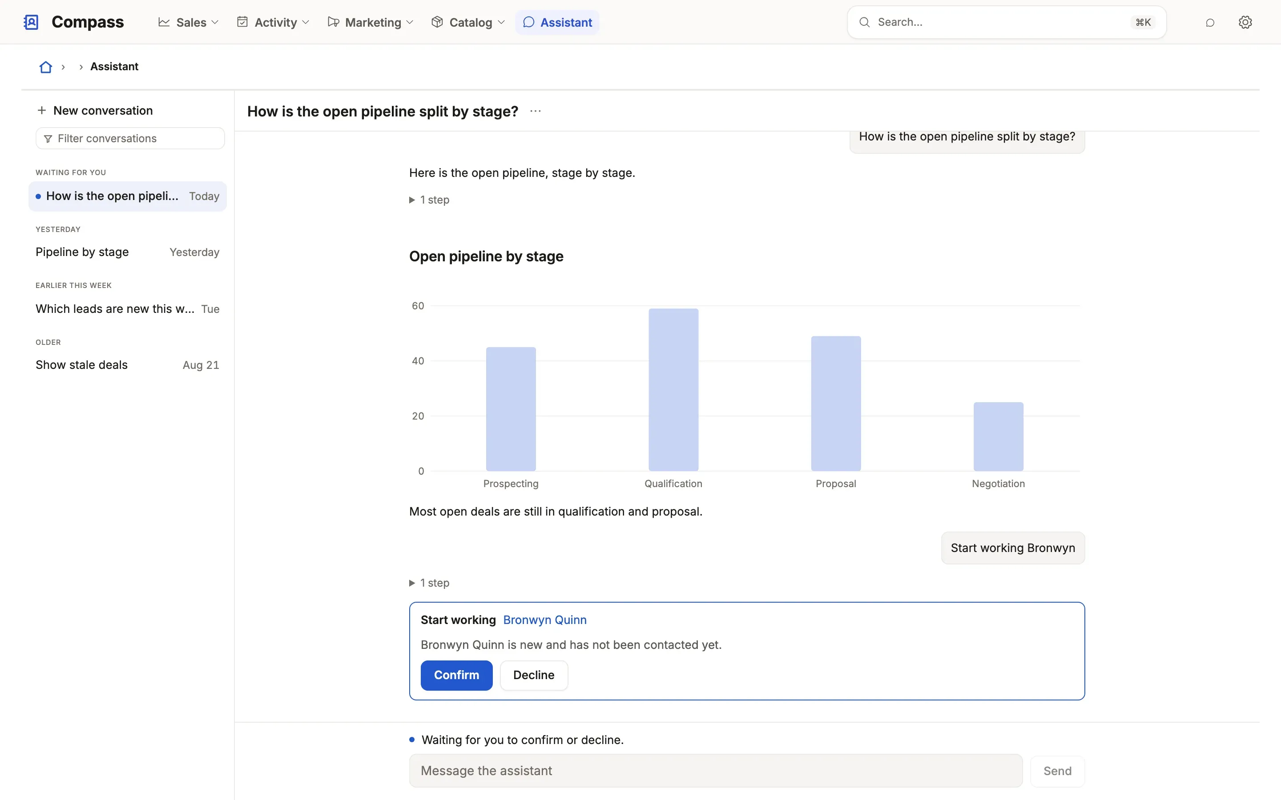
Task: Open the Bronwyn Quinn link
Action: [545, 620]
